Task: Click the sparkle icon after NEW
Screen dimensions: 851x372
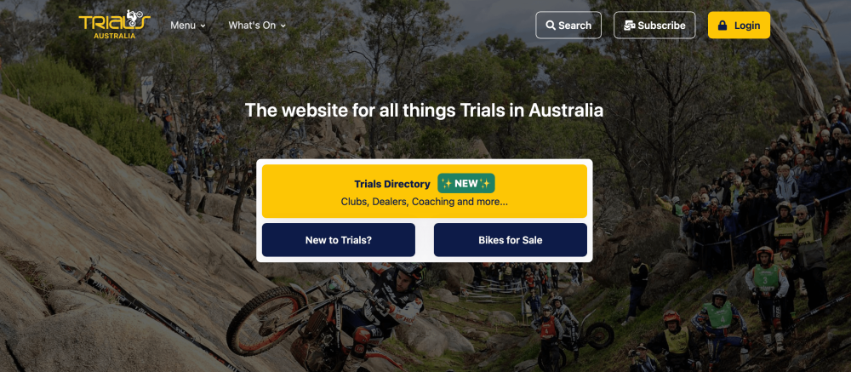Action: pos(485,184)
